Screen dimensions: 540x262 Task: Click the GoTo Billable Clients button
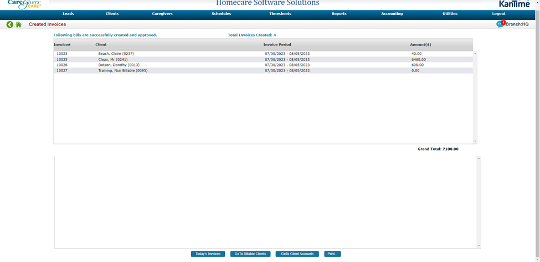pos(250,254)
